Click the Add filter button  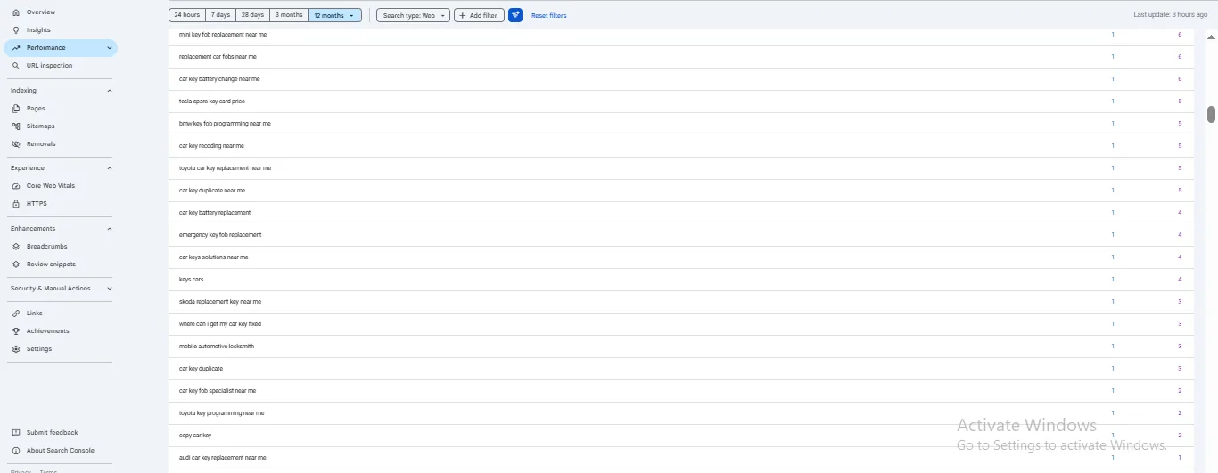coord(479,15)
